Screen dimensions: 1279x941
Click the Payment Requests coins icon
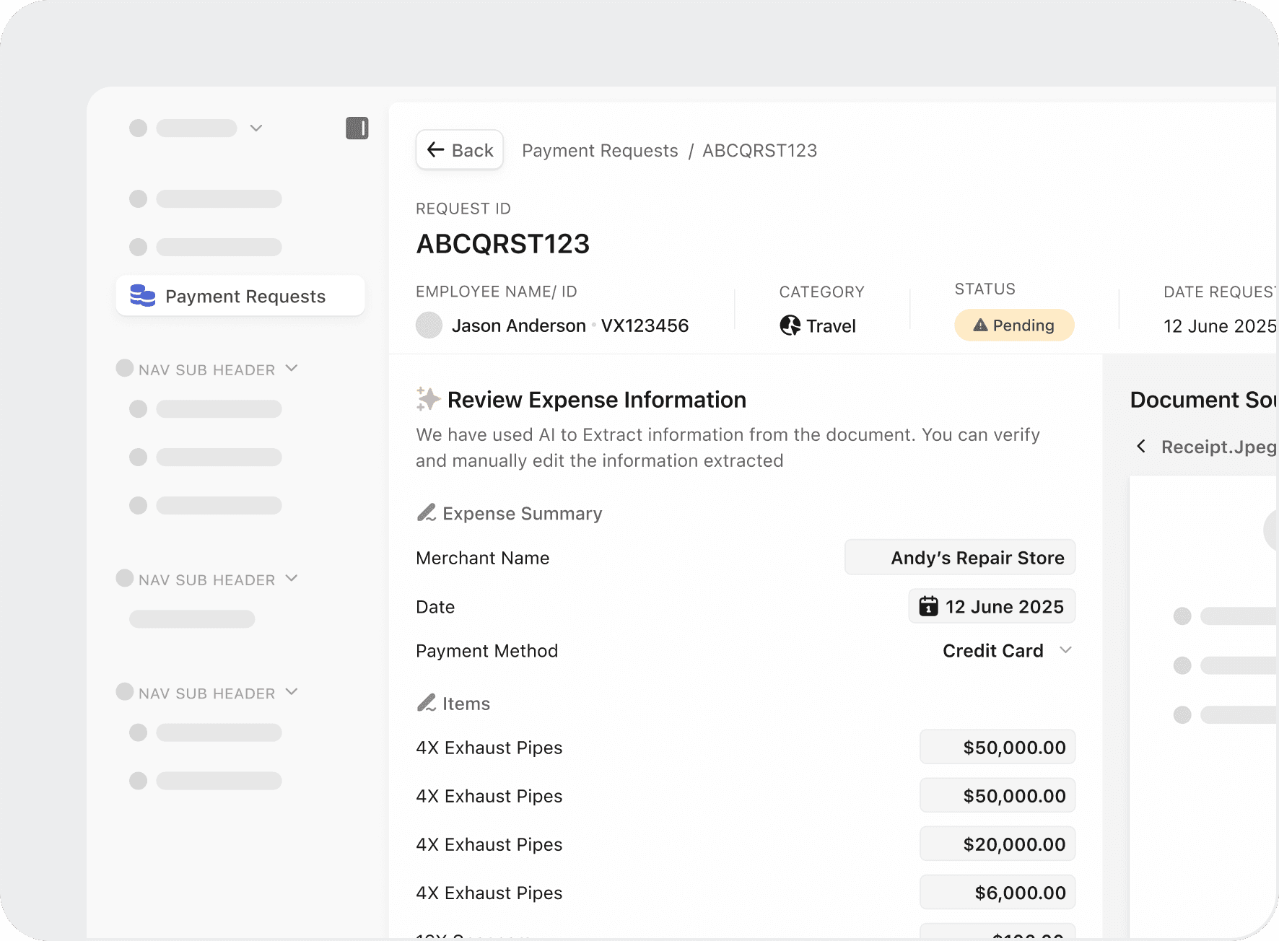[x=142, y=296]
